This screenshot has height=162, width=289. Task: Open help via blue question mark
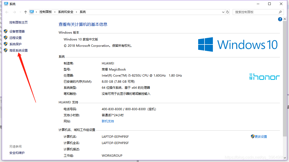pyautogui.click(x=280, y=19)
